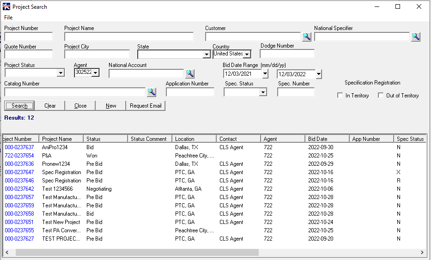Screen dimensions: 431x260
Task: Expand the Bid Date start date picker
Action: pos(265,74)
